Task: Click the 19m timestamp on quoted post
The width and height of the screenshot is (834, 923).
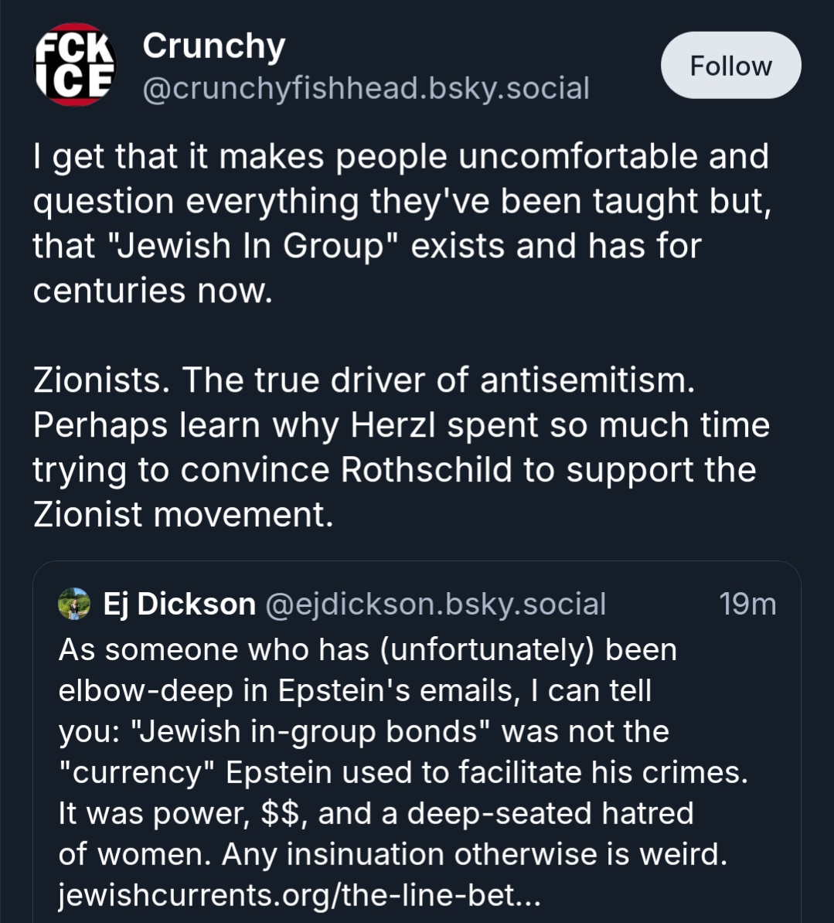Action: (747, 604)
